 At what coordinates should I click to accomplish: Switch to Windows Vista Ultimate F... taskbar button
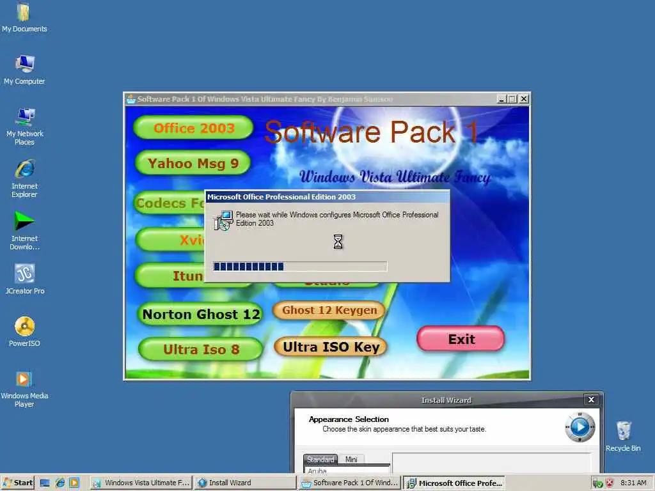141,483
